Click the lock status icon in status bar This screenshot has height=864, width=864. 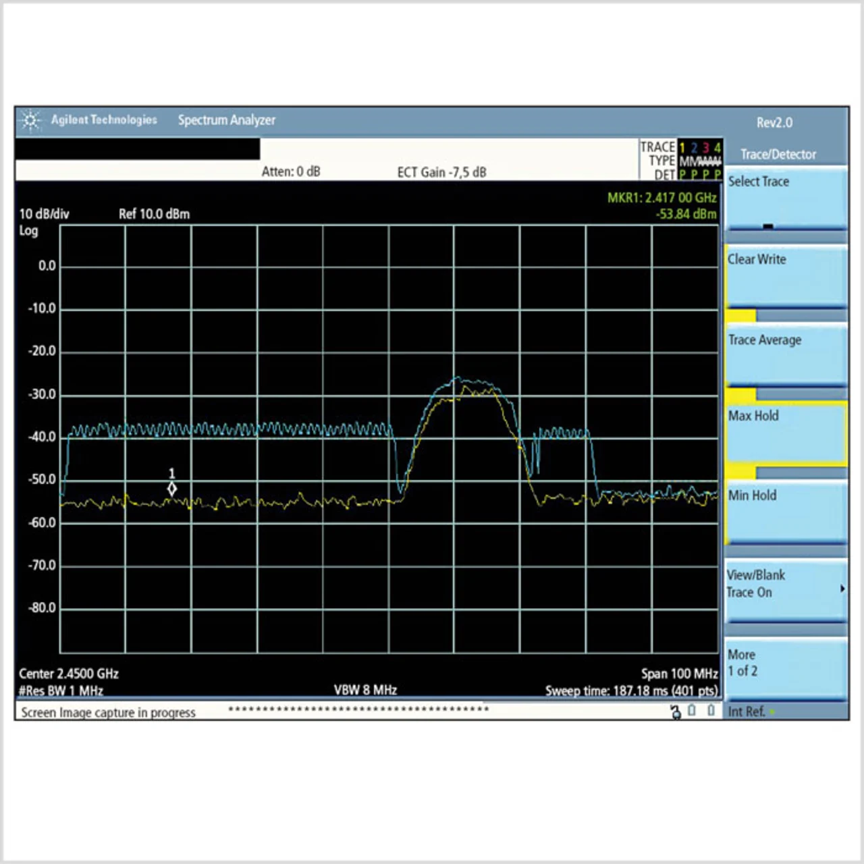click(676, 711)
